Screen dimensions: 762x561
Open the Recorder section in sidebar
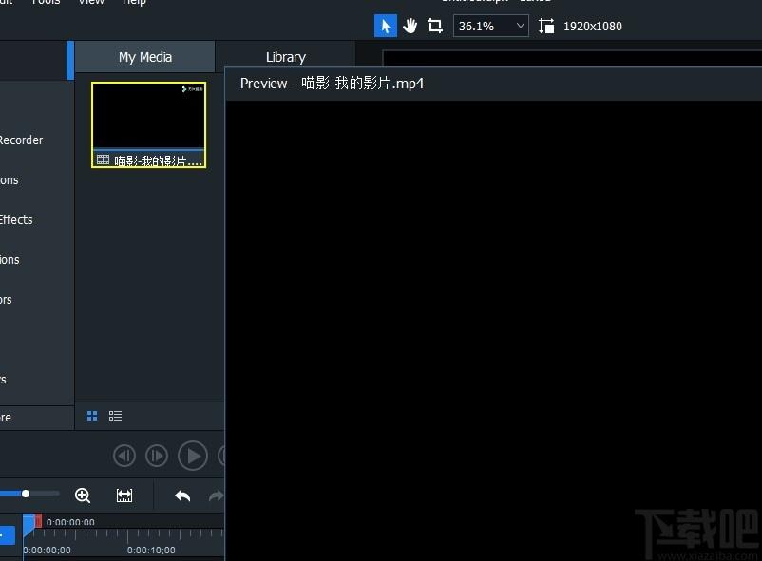pyautogui.click(x=21, y=140)
